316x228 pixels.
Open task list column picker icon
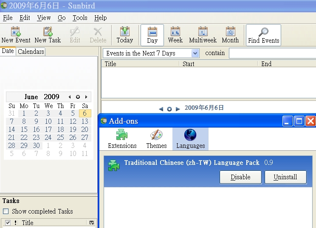point(91,222)
